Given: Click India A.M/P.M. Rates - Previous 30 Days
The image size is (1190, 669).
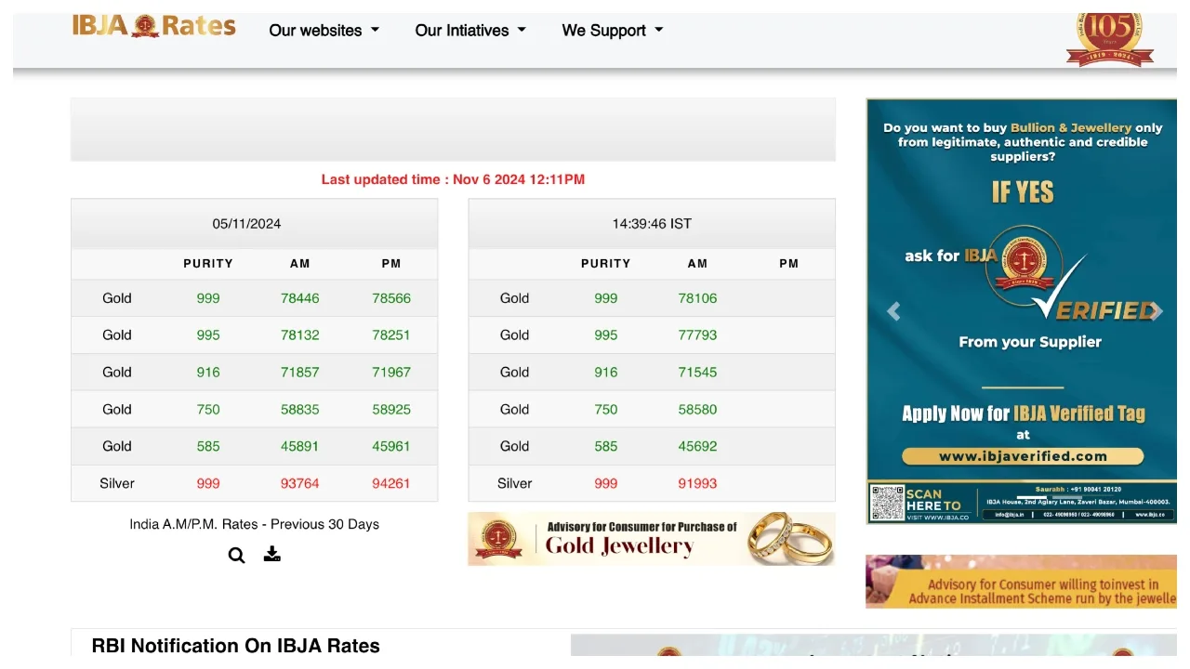Looking at the screenshot, I should pos(255,524).
